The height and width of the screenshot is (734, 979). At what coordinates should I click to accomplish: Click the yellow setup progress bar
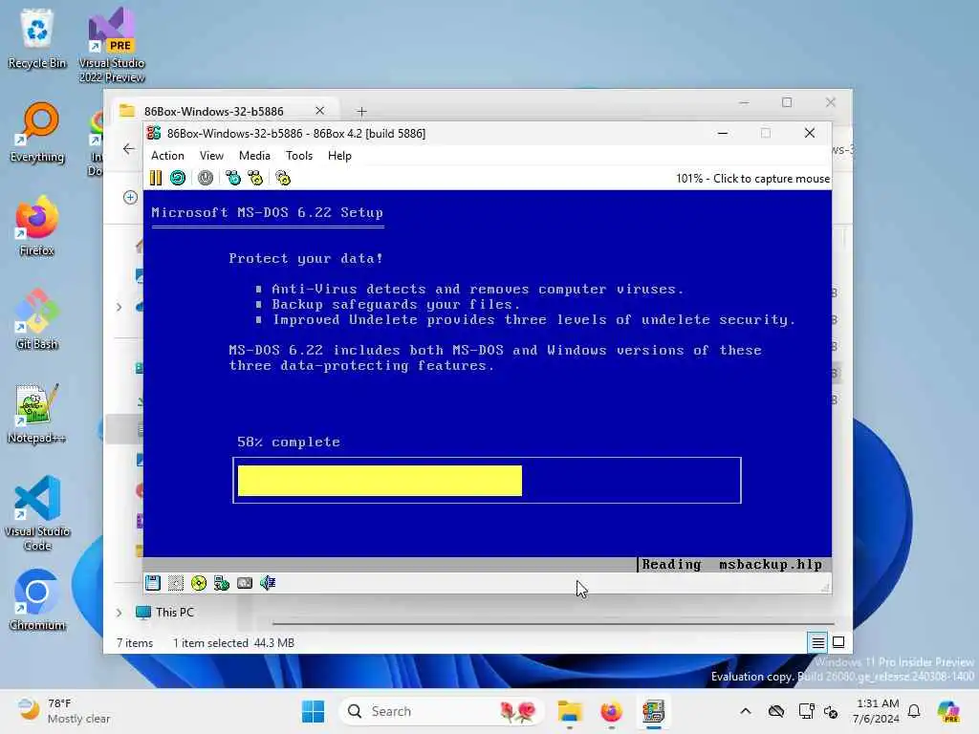point(380,481)
